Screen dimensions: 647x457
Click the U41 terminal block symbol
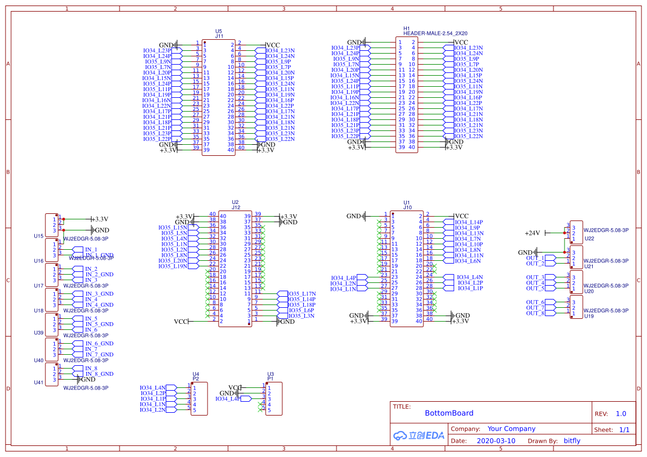click(x=51, y=375)
